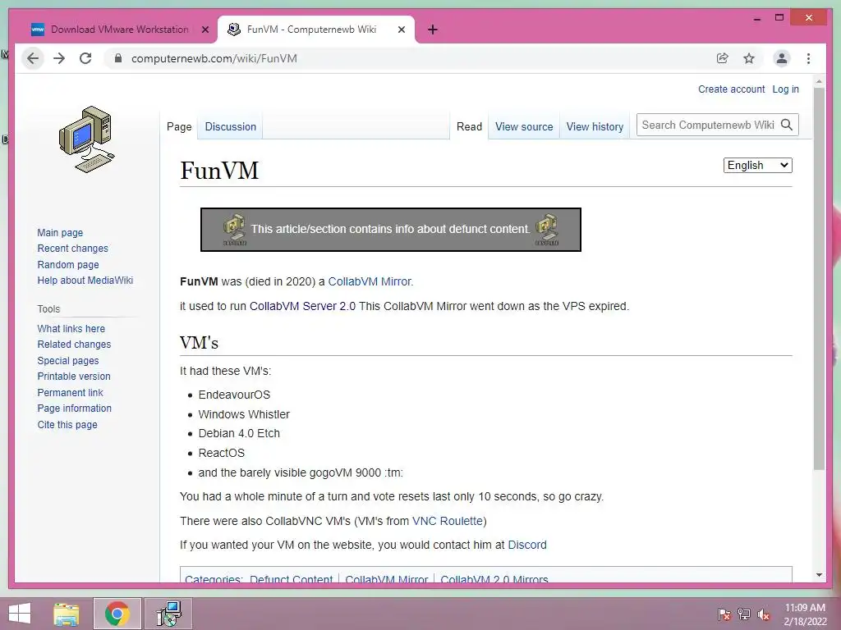The height and width of the screenshot is (630, 841).
Task: Click the installer icon on the taskbar
Action: (x=168, y=614)
